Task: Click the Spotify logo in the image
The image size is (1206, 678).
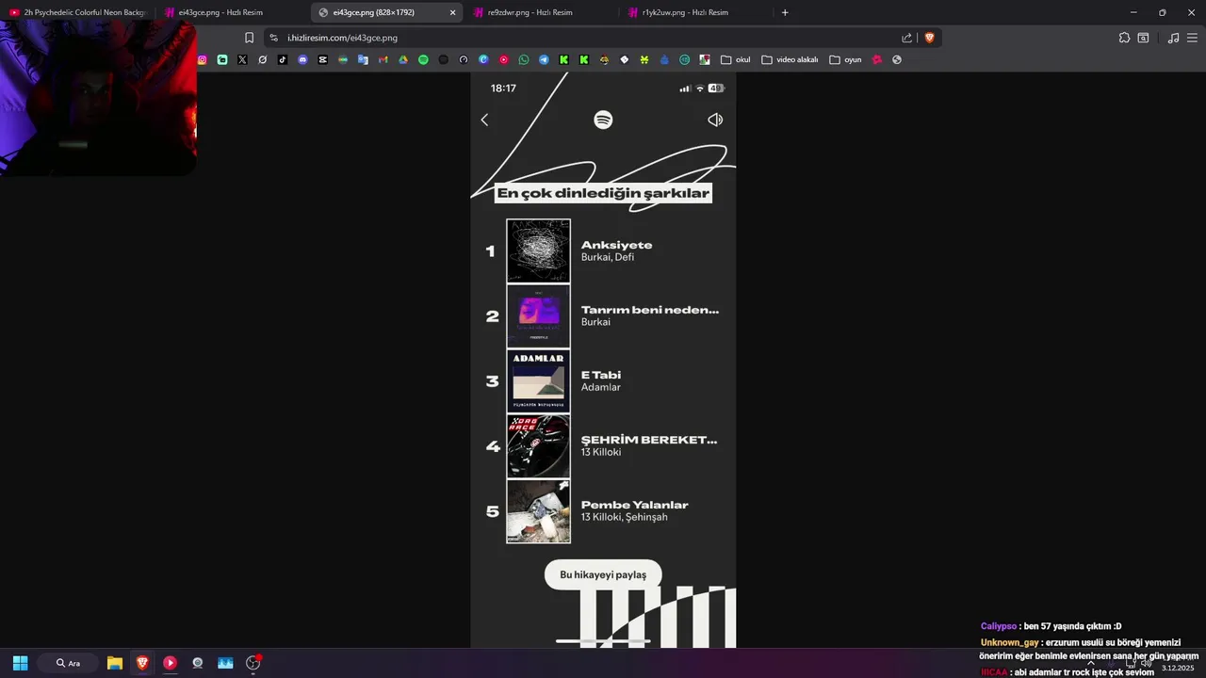Action: [x=603, y=120]
